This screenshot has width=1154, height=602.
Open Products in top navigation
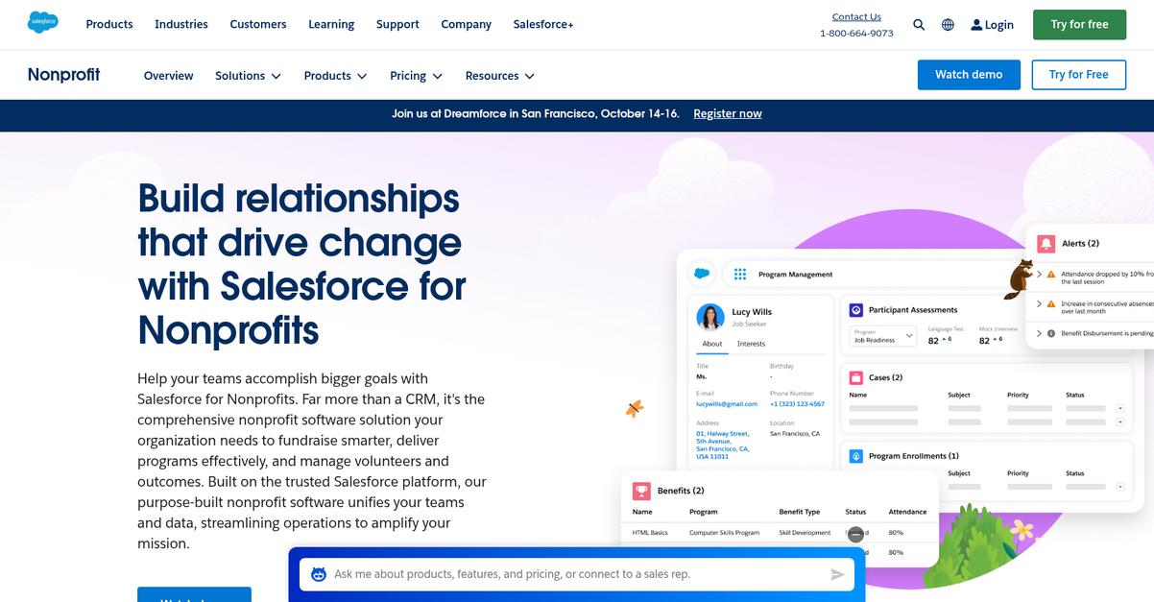coord(109,24)
